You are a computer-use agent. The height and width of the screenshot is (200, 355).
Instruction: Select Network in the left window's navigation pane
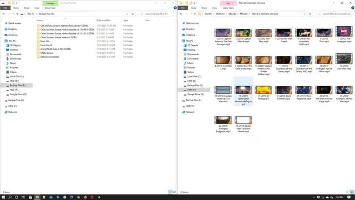click(x=11, y=112)
